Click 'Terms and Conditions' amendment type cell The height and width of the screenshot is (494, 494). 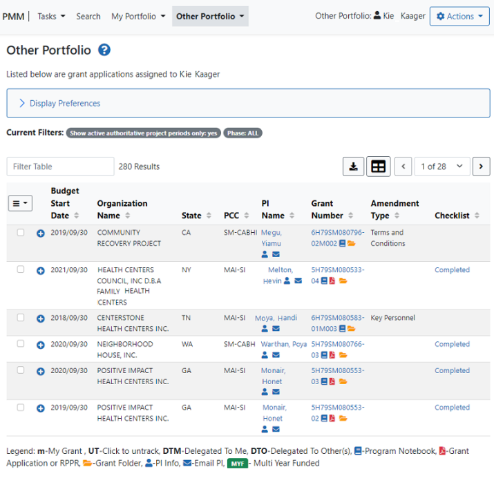click(x=388, y=238)
